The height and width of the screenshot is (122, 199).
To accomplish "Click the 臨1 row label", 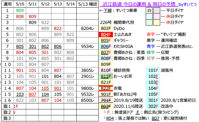I will (7, 106).
